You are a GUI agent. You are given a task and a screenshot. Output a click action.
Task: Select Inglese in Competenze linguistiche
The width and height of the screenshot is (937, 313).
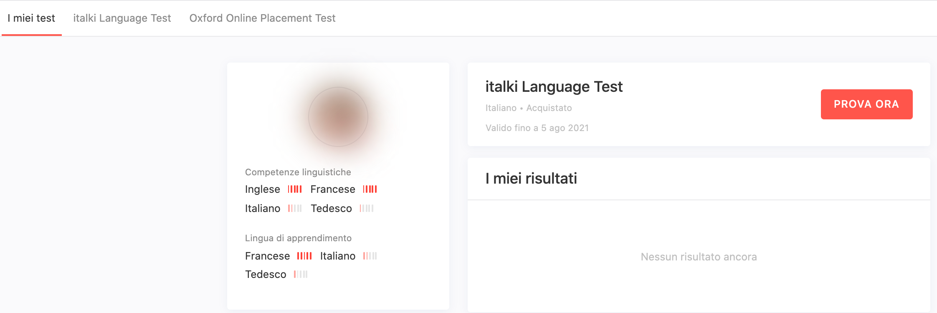pos(262,189)
